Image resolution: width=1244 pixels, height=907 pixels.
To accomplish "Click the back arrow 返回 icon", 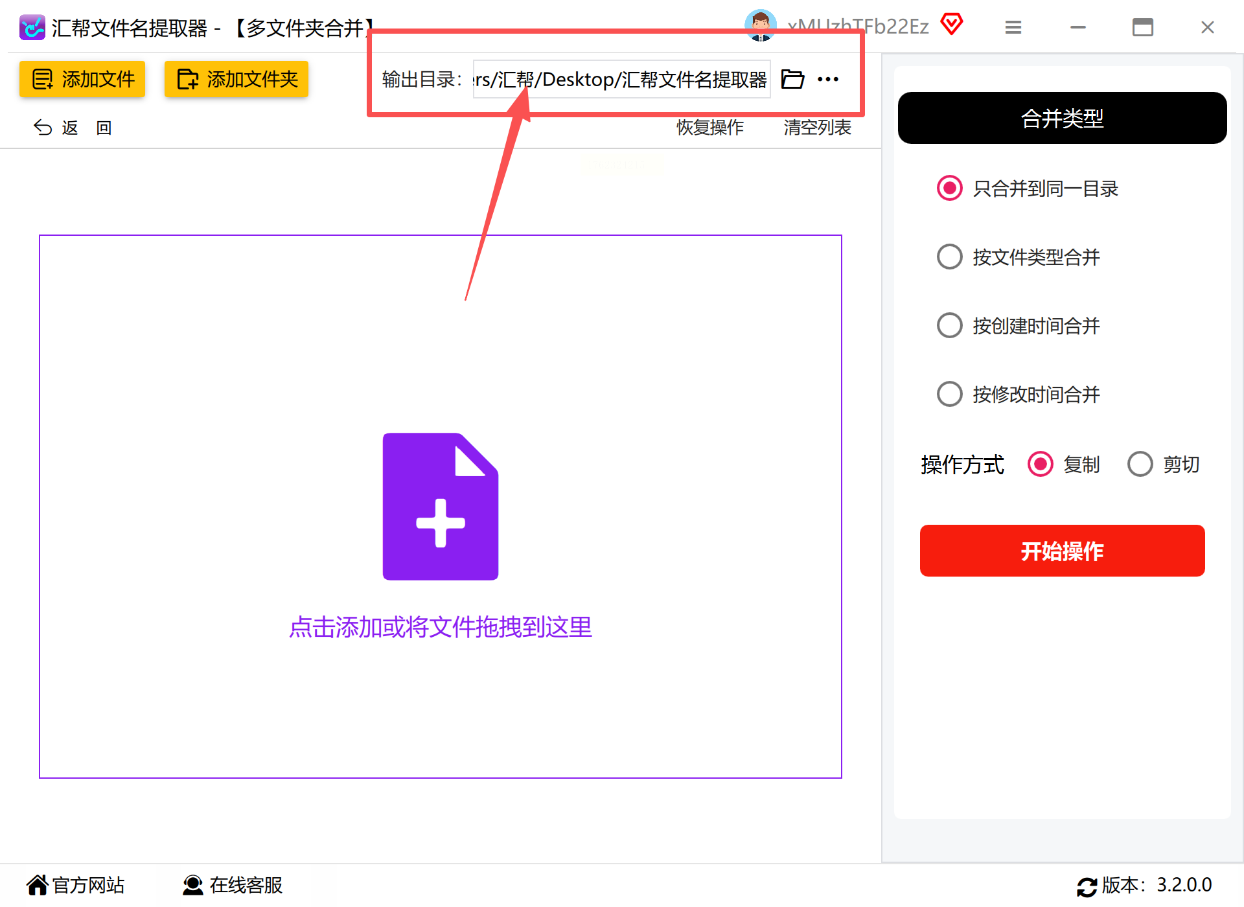I will pyautogui.click(x=43, y=128).
